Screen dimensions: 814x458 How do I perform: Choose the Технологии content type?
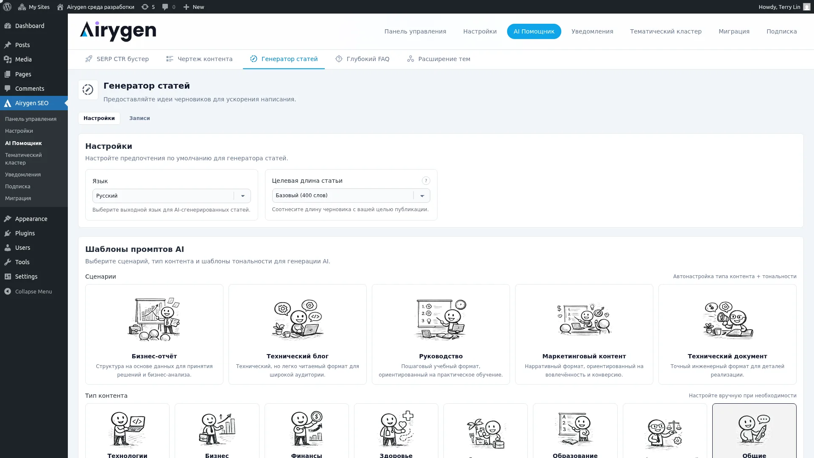coord(127,431)
